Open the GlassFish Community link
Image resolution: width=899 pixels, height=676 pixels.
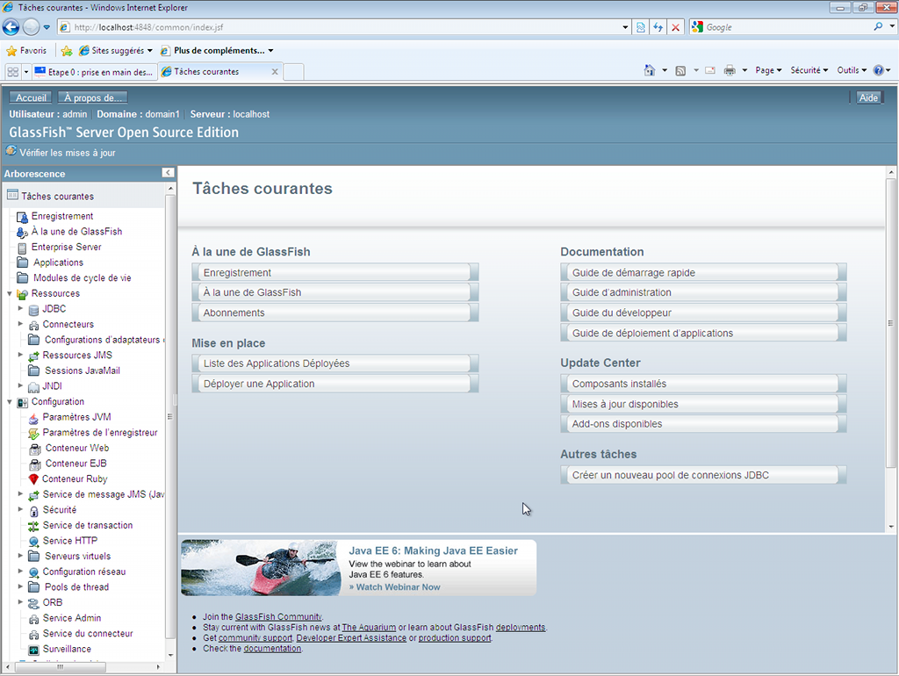[277, 617]
